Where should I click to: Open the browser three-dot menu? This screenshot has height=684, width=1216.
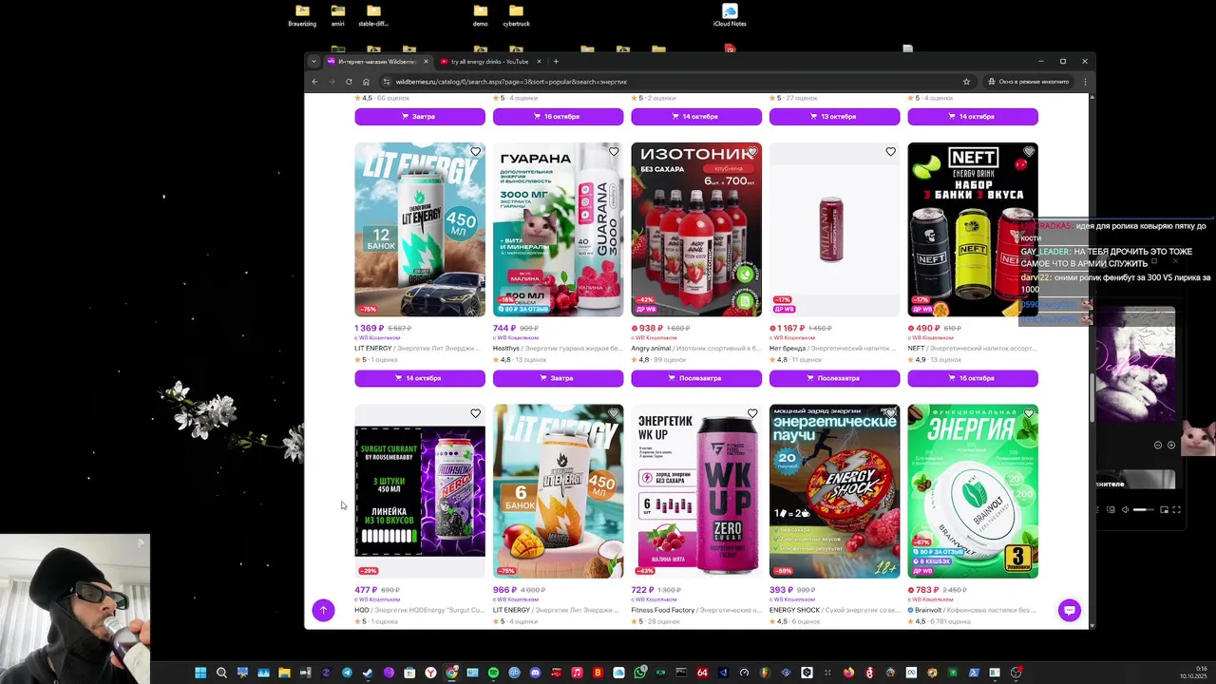click(x=1085, y=82)
